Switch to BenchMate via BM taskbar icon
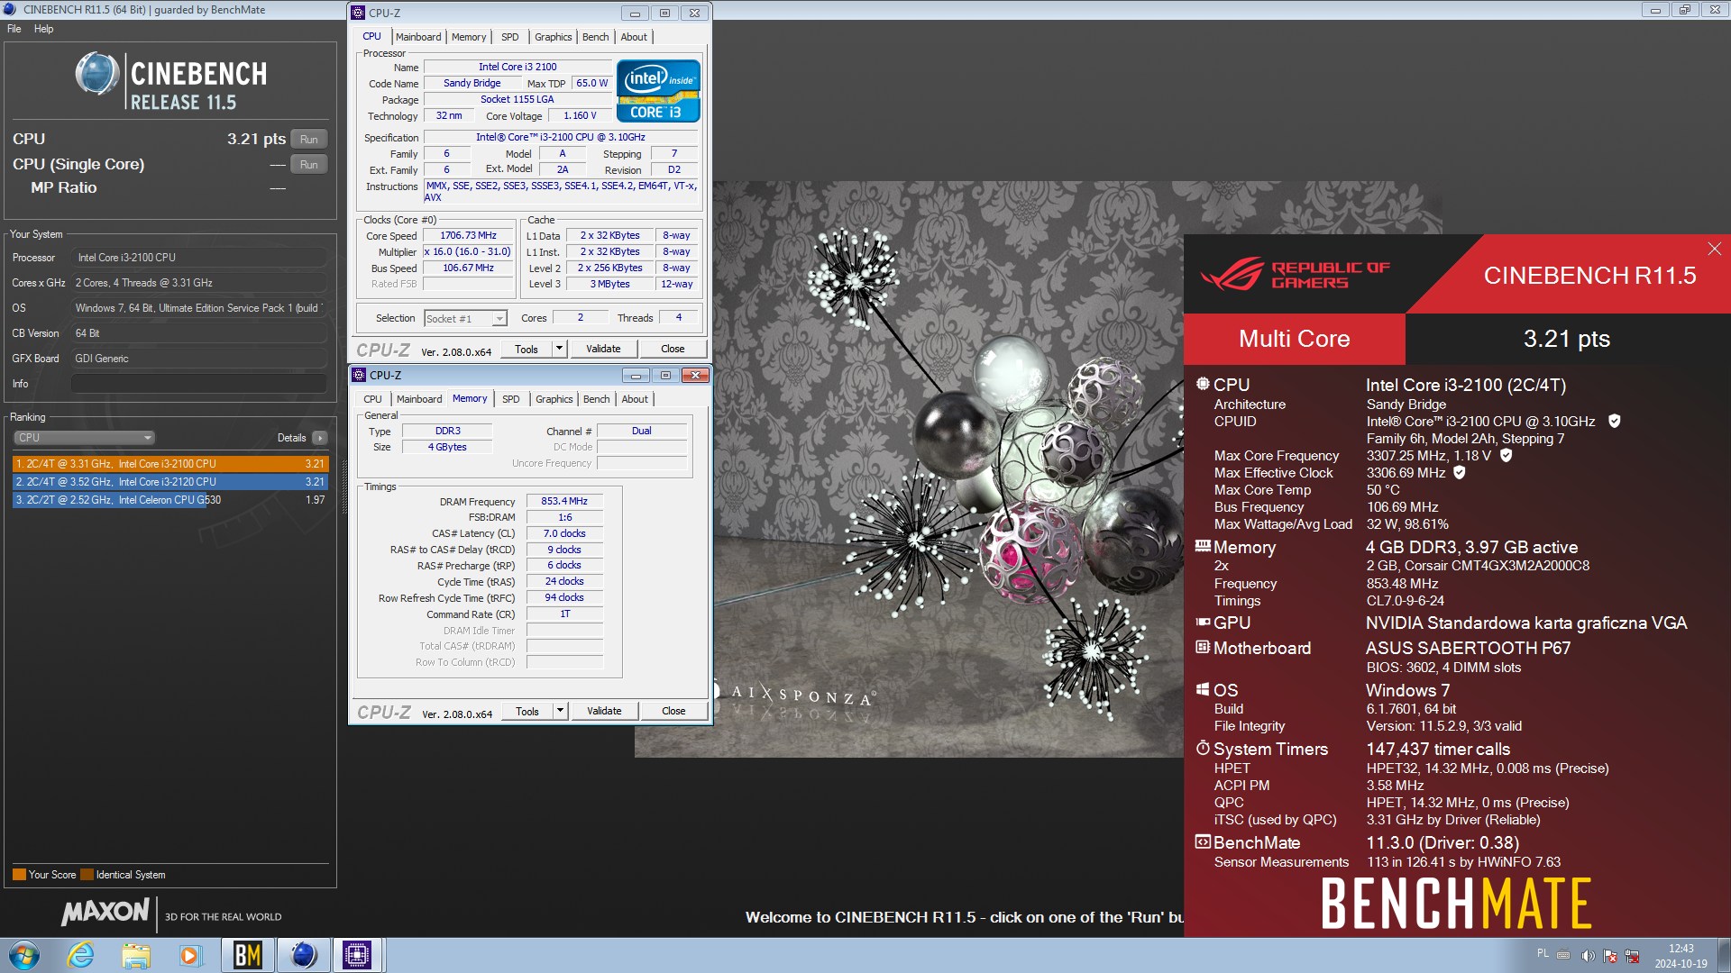The height and width of the screenshot is (973, 1731). (247, 955)
